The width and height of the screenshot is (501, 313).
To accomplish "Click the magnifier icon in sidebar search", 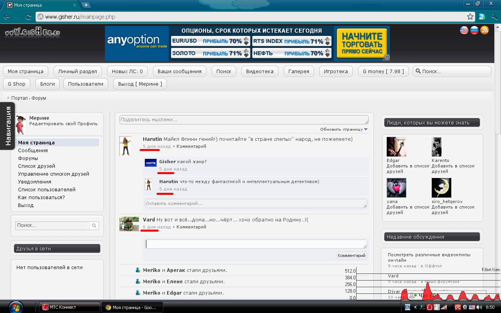I will coord(94,226).
